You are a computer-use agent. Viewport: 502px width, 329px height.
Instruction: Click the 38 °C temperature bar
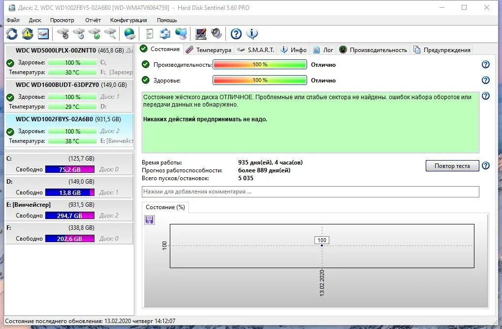coord(72,141)
